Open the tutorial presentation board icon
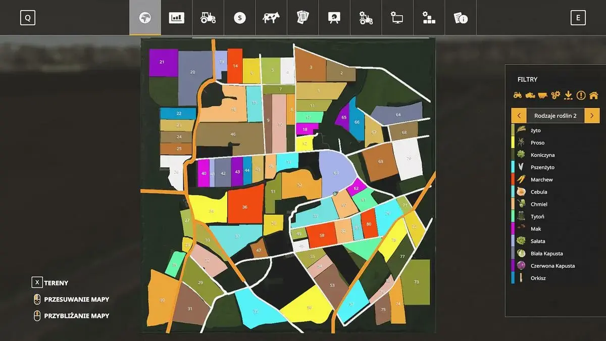606x341 pixels. 334,18
